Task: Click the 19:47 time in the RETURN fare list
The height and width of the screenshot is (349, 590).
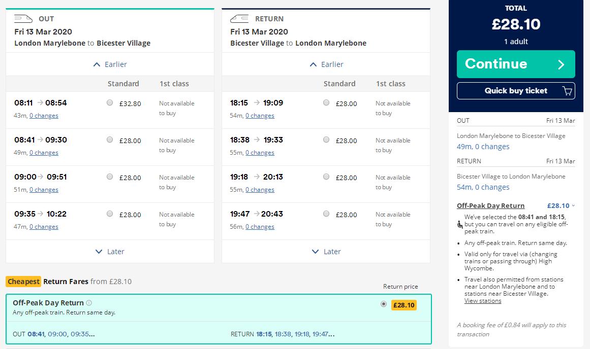Action: click(x=320, y=334)
